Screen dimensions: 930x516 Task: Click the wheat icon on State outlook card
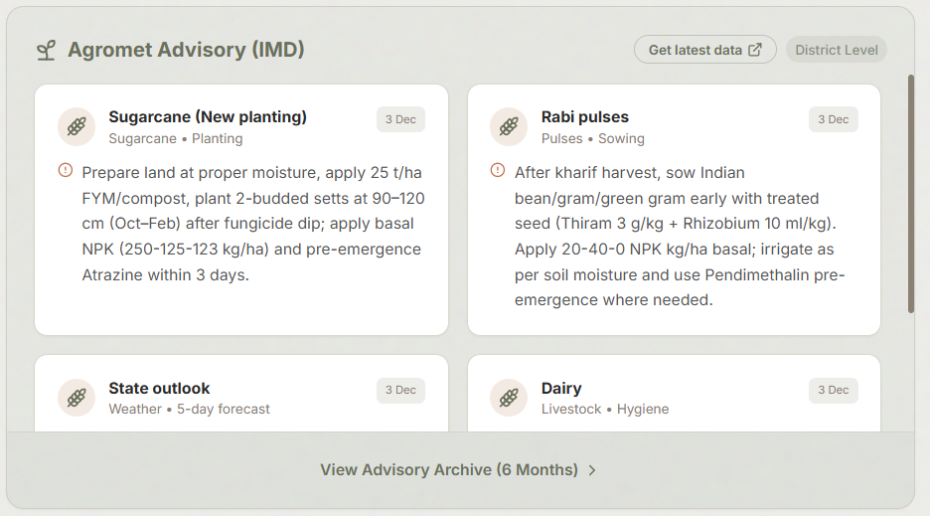77,398
